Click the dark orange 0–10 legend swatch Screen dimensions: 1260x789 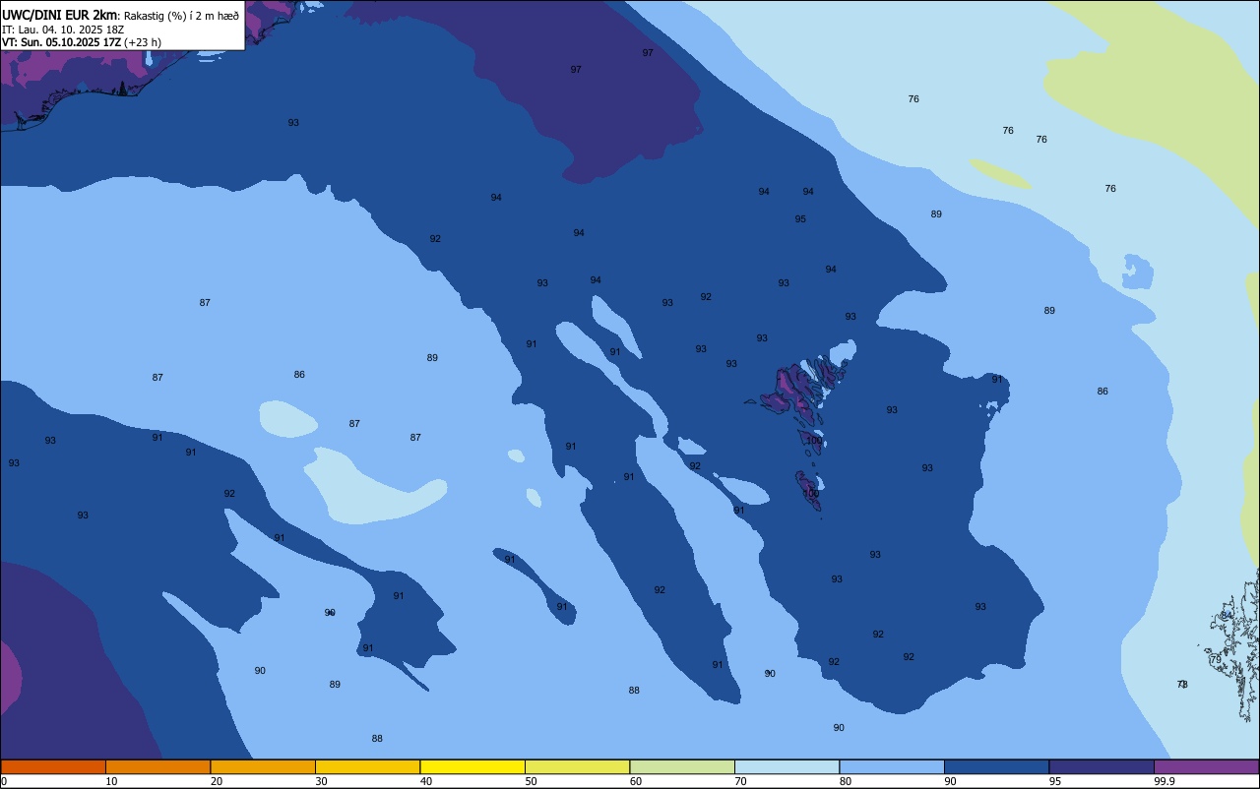[x=53, y=766]
